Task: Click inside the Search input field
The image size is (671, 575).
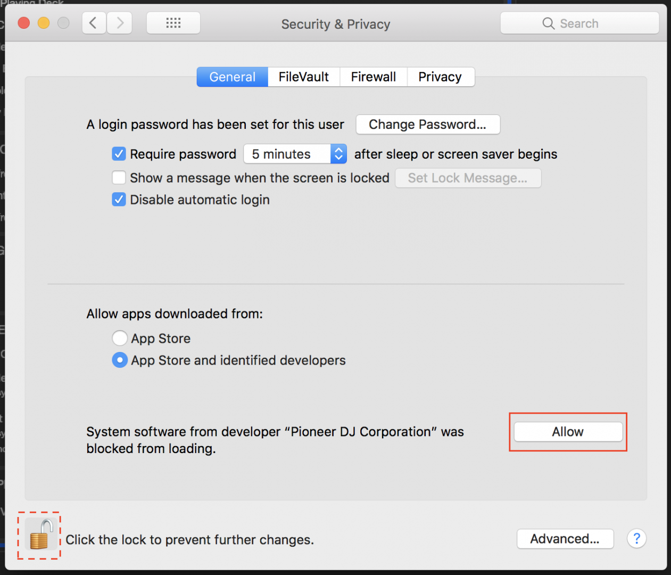Action: 580,23
